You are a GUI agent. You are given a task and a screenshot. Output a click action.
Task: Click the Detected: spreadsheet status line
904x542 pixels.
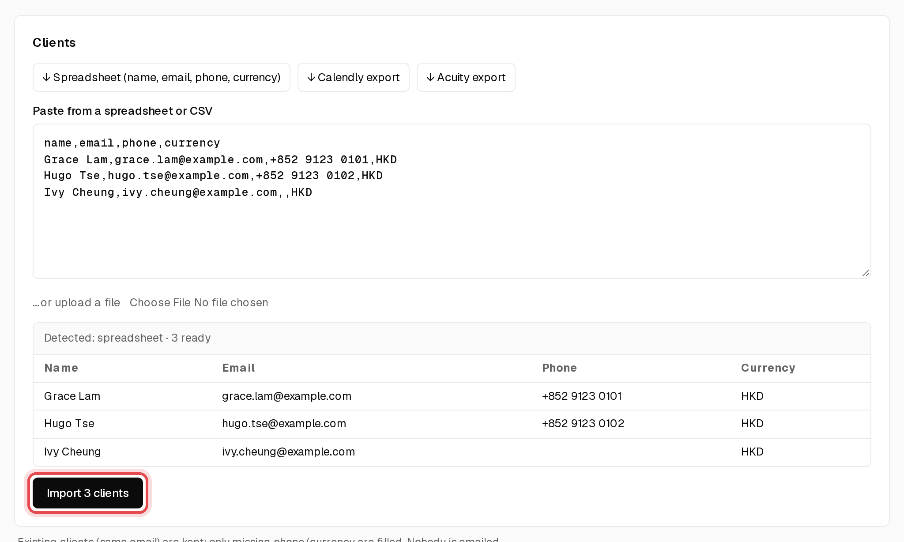point(128,338)
